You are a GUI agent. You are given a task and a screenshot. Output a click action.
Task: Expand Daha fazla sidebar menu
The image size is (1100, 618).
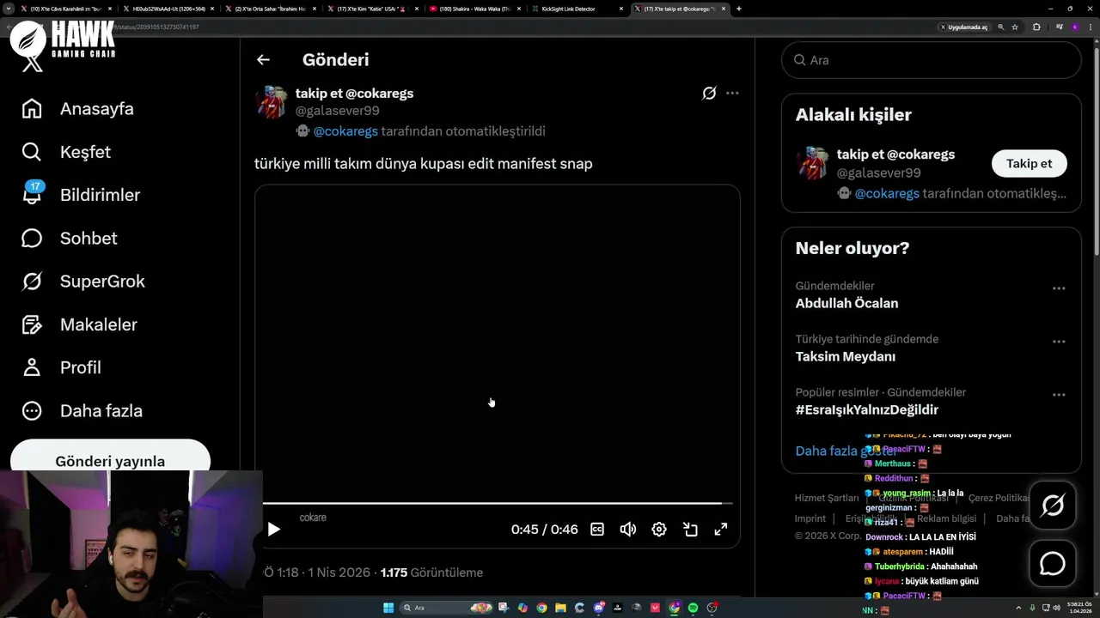tap(82, 410)
